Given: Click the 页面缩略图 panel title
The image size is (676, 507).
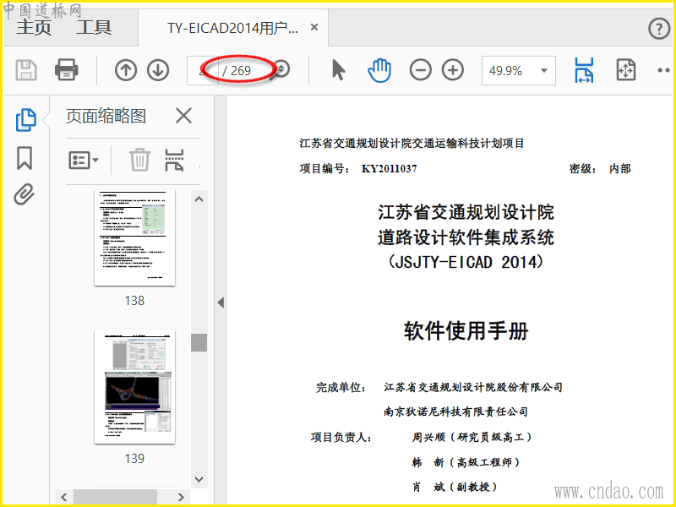Looking at the screenshot, I should point(106,116).
